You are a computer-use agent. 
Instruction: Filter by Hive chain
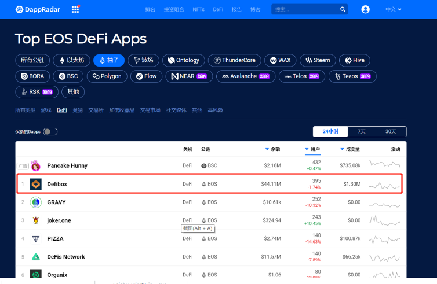355,60
